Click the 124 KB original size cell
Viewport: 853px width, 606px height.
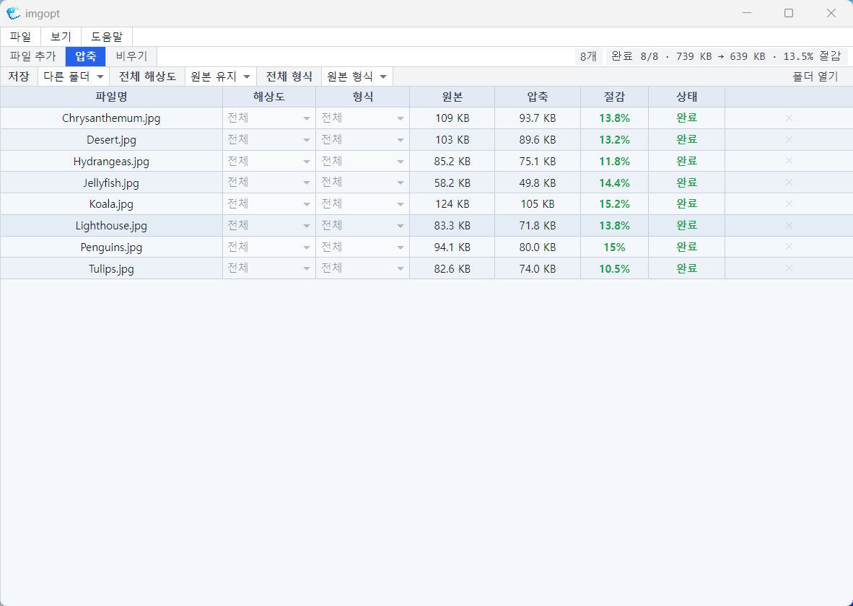452,204
